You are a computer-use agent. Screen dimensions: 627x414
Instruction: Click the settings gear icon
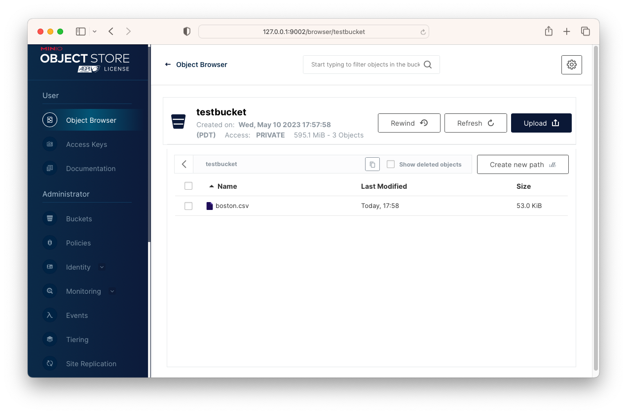pos(571,65)
